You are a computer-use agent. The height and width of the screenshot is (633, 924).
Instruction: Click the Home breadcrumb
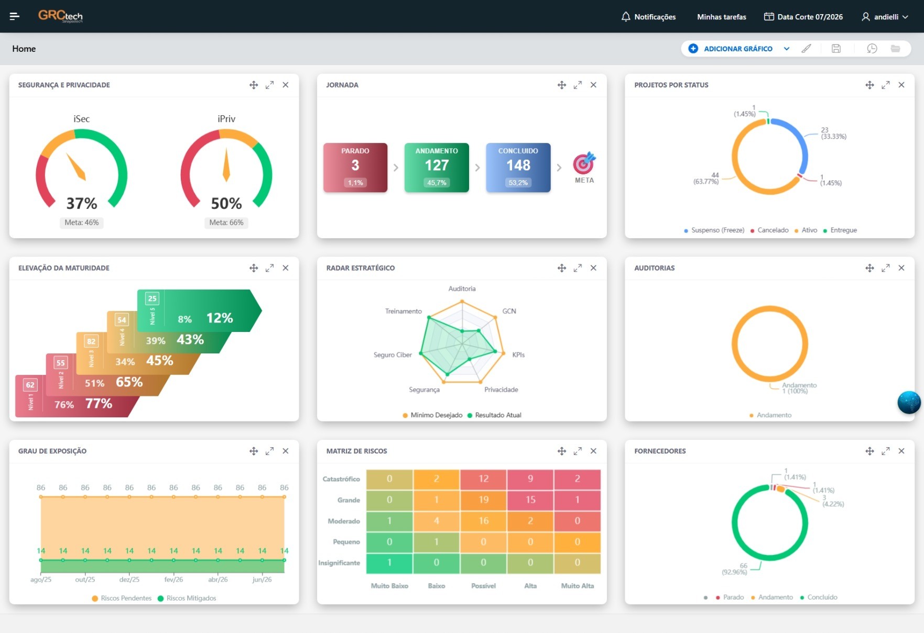click(24, 49)
